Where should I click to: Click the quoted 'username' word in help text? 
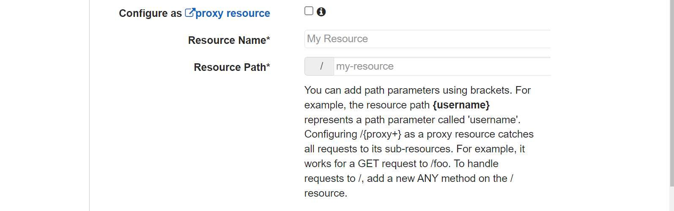pos(493,120)
